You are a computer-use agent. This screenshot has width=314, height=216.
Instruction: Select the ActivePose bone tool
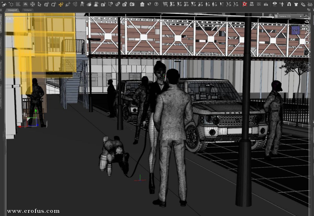tap(75, 4)
